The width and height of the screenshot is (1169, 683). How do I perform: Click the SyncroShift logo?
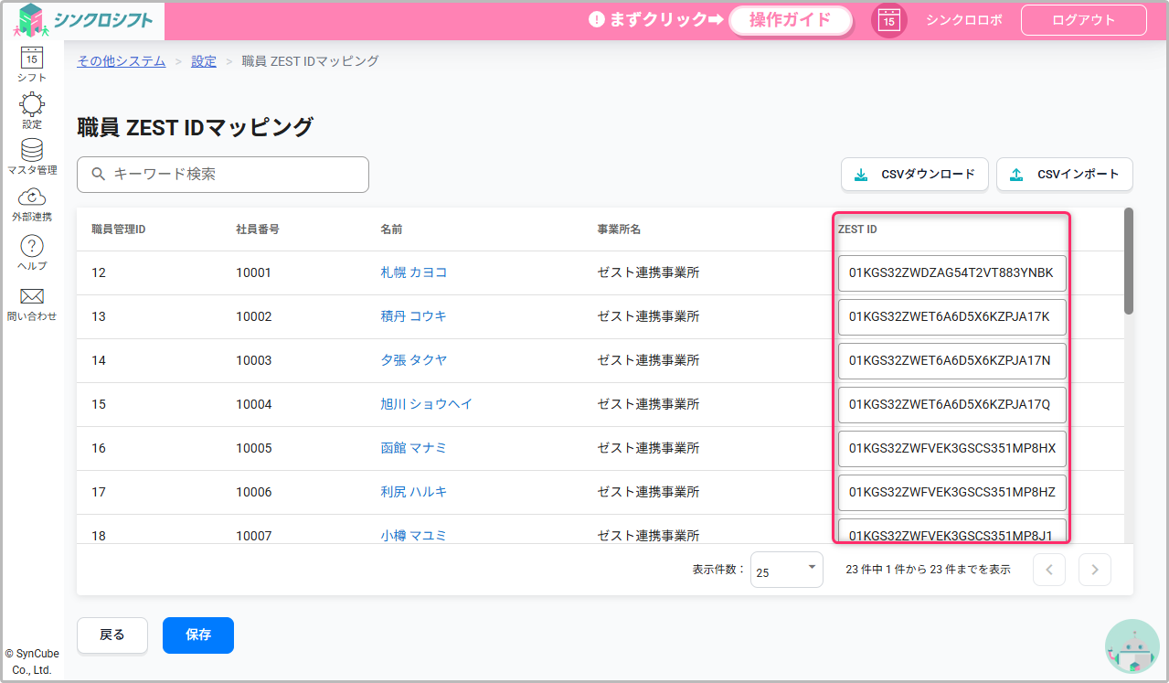[x=85, y=20]
